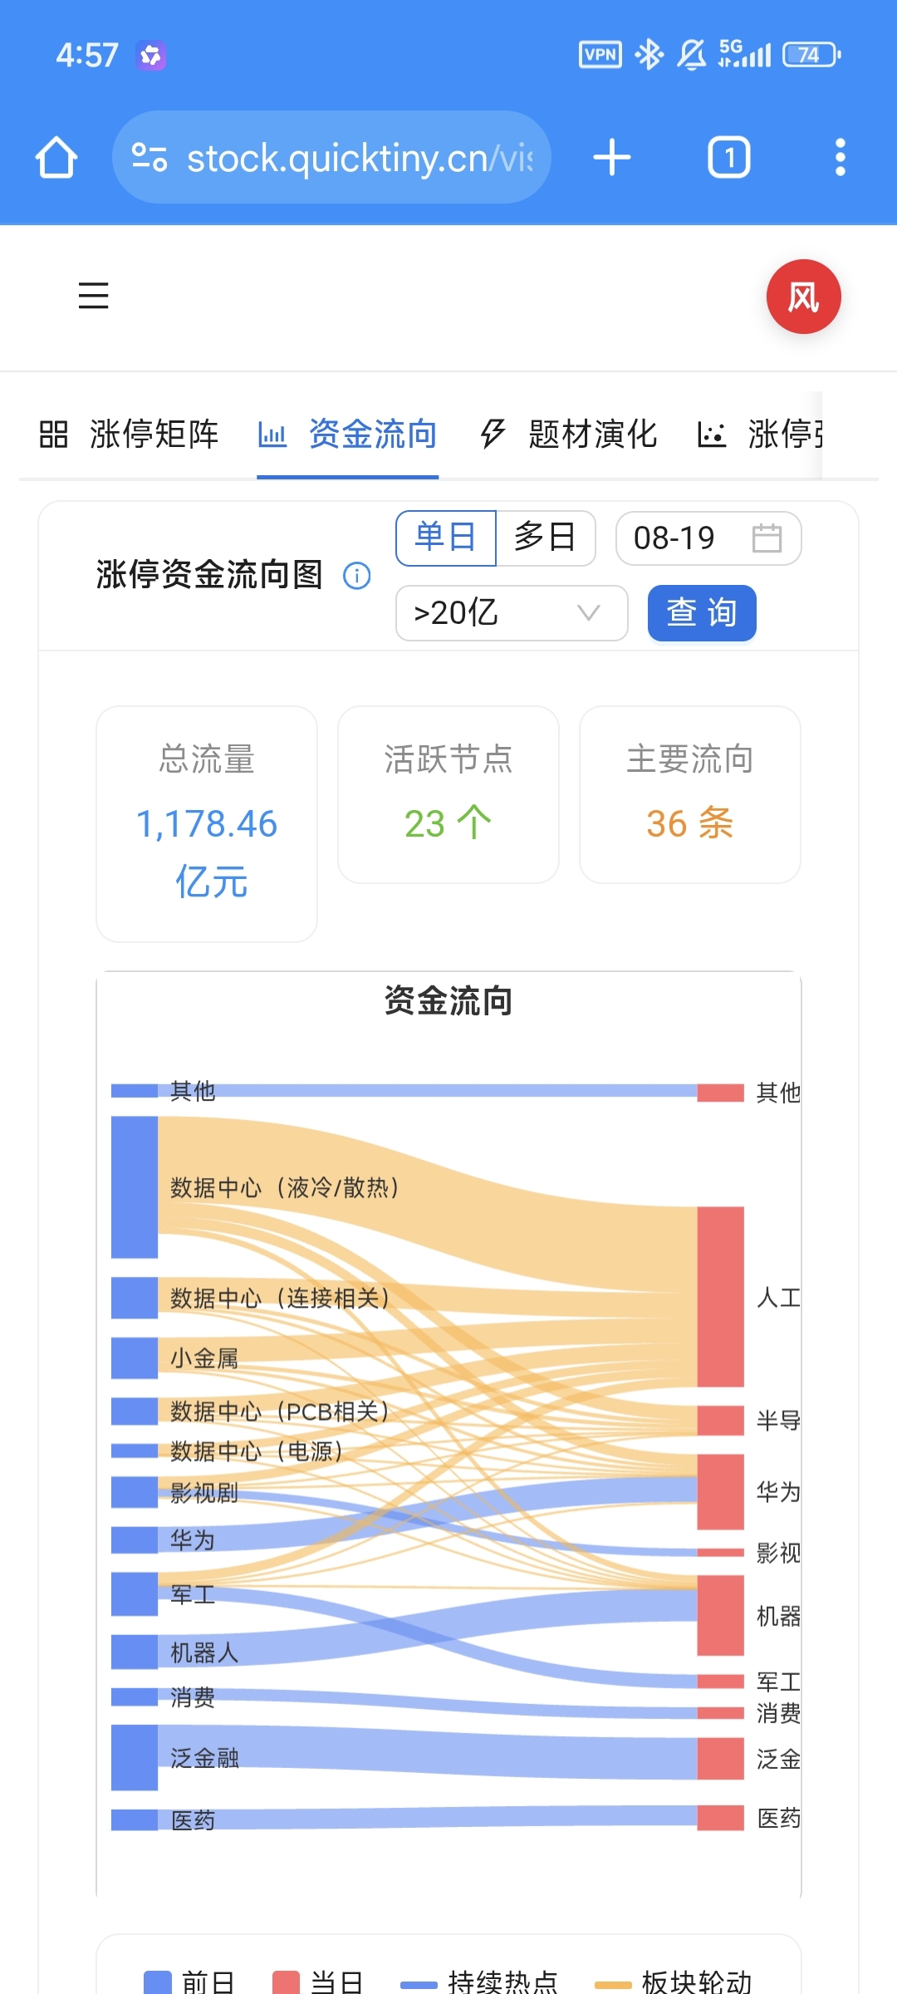The width and height of the screenshot is (897, 1994).
Task: Open the 08-19 date picker
Action: 708,538
